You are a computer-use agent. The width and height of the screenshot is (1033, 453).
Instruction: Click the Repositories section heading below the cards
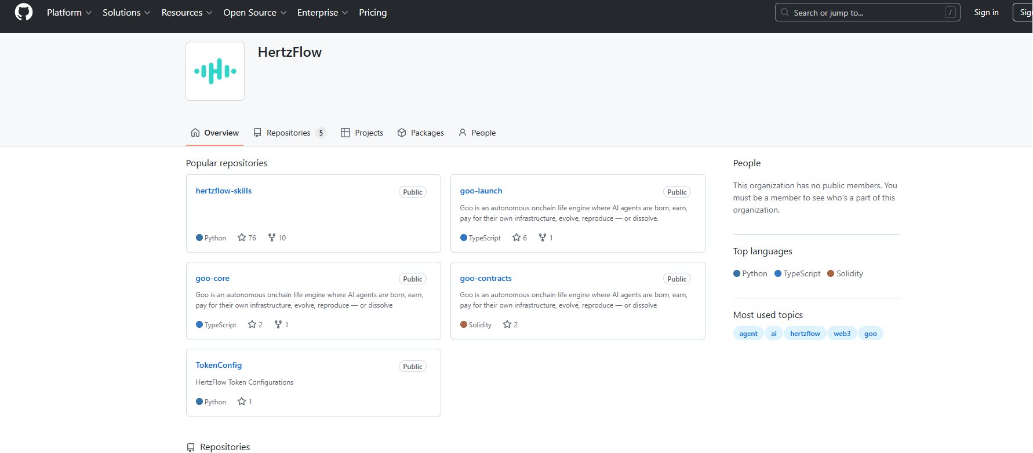point(225,447)
